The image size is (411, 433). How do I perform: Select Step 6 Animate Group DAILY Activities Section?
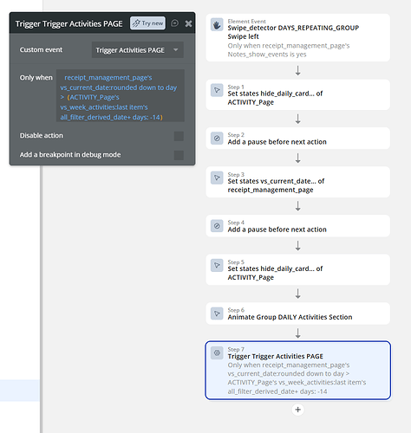297,313
